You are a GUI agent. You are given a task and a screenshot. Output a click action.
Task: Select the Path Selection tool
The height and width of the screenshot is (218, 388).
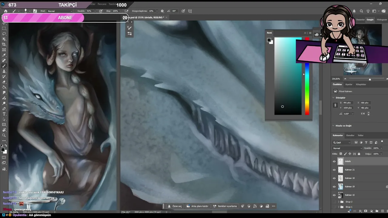coord(4,119)
